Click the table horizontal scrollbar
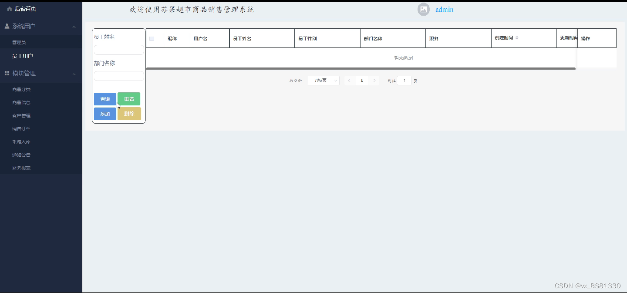Viewport: 627px width, 293px height. pos(361,68)
